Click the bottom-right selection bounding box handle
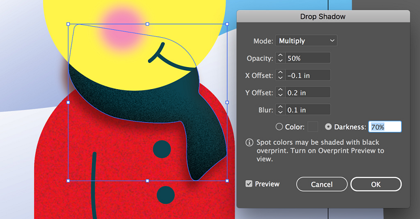This screenshot has height=219, width=420. point(227,180)
